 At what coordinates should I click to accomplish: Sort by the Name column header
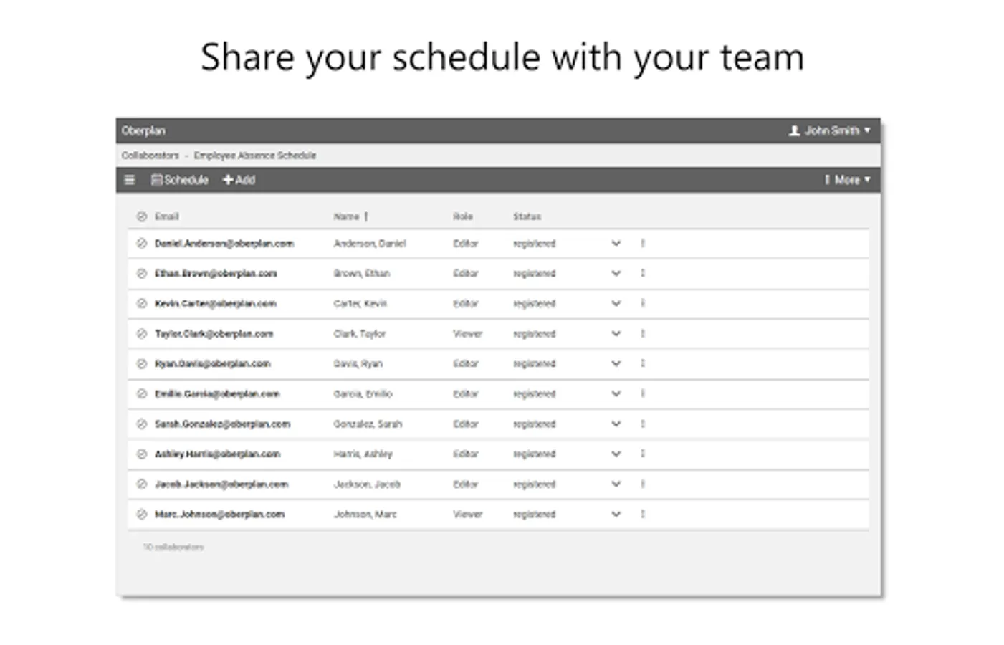[347, 216]
